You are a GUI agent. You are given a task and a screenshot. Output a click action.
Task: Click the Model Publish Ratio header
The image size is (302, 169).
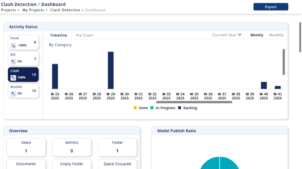[220, 131]
